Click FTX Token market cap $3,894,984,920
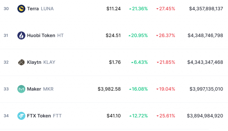228x131 pixels. point(205,116)
